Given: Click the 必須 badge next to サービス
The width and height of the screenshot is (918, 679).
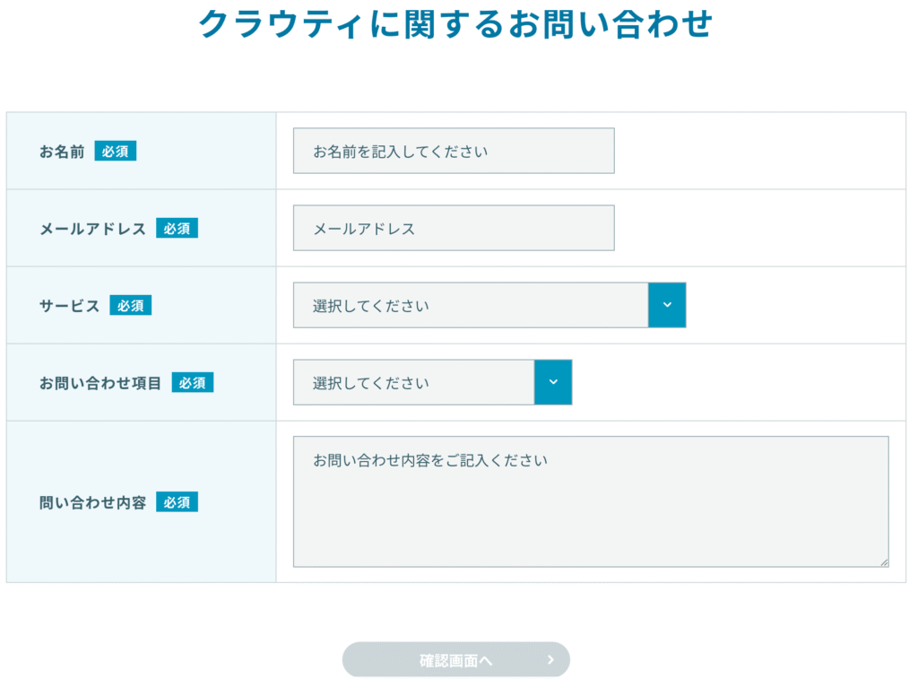Looking at the screenshot, I should click(x=131, y=306).
